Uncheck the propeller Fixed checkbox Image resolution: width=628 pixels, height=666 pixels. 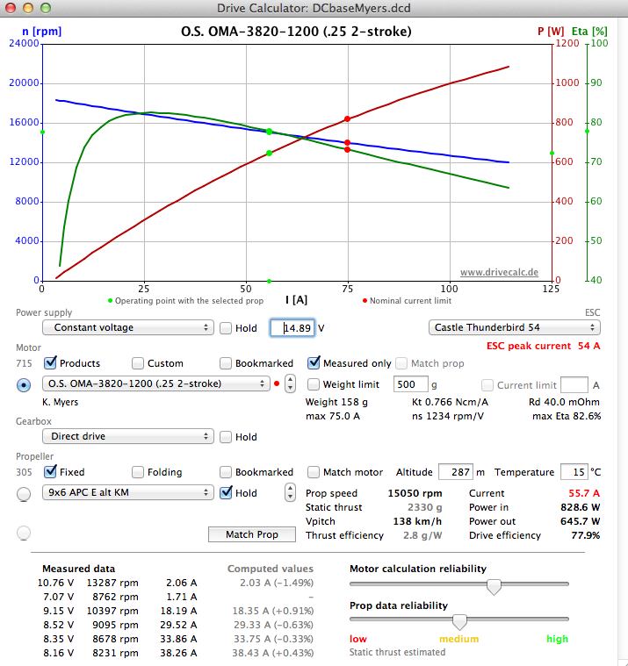[50, 471]
